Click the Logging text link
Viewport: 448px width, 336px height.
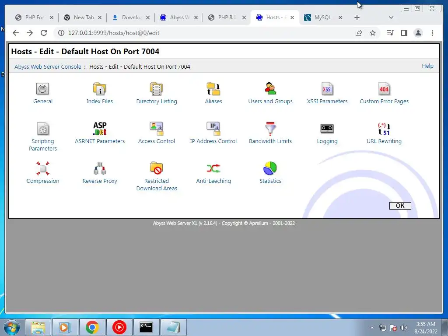click(x=327, y=141)
